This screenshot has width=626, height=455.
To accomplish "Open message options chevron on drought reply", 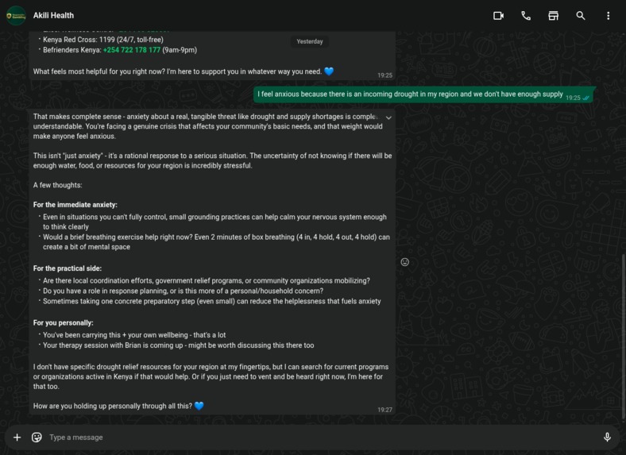I will [x=388, y=118].
